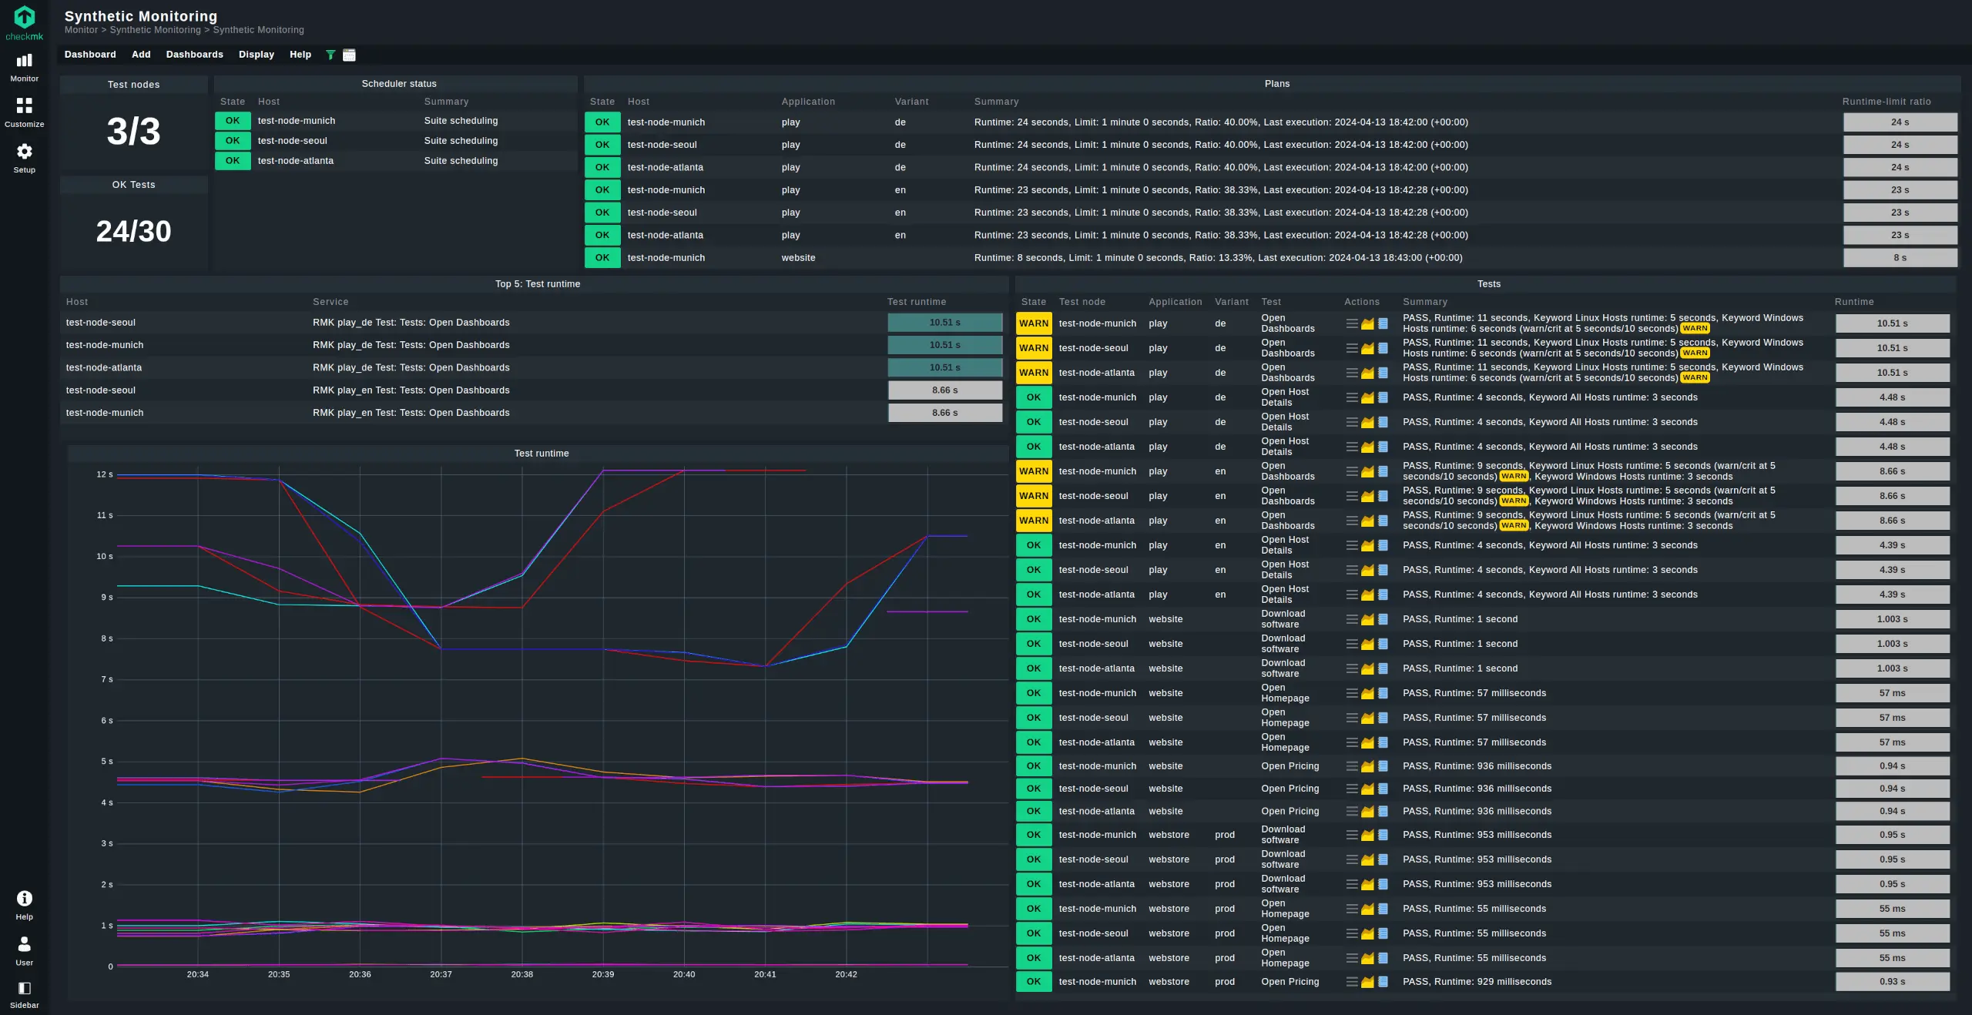Open action menu icon for first test-node-seoul test row
The height and width of the screenshot is (1015, 1972).
pos(1352,349)
